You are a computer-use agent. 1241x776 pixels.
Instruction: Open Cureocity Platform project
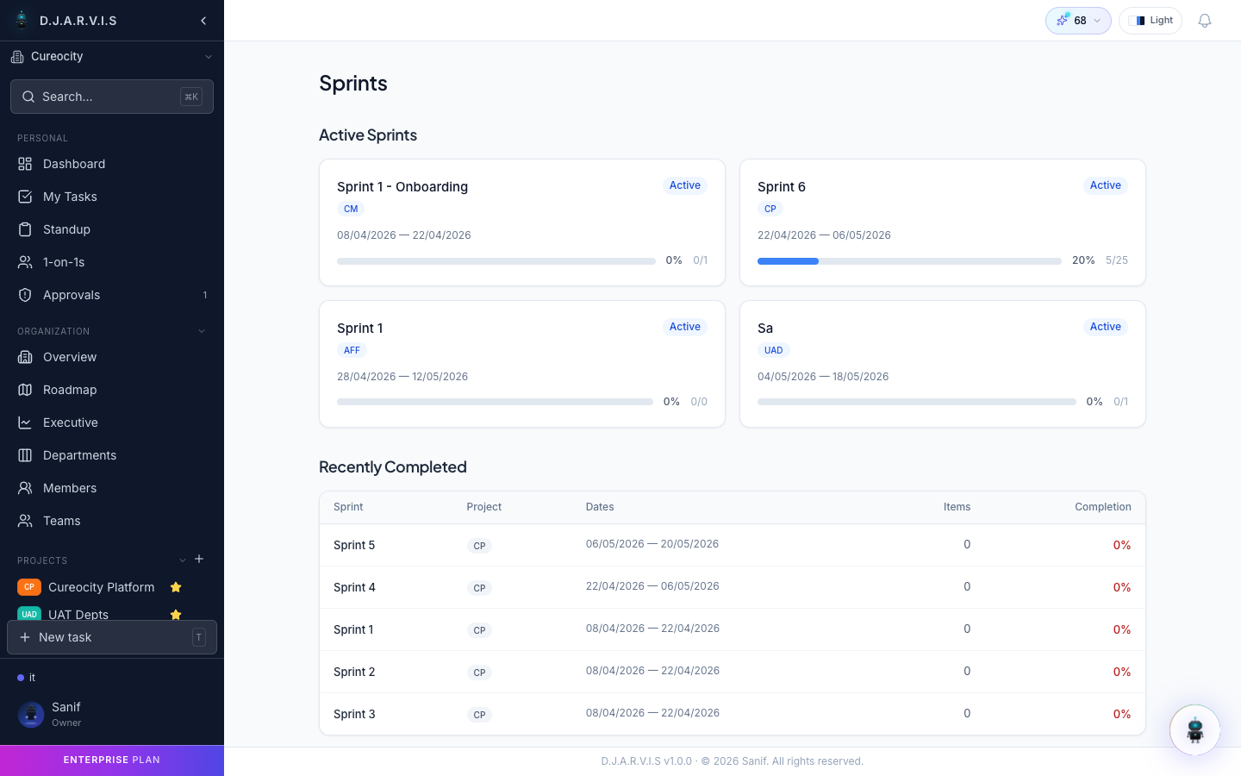click(x=101, y=587)
